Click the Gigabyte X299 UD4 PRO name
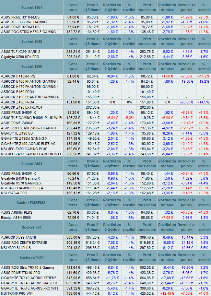Screen dimensions: 211x296 [x=20, y=57]
